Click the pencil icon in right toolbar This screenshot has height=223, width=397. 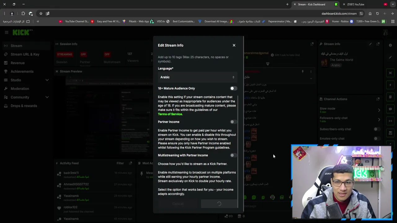(390, 57)
